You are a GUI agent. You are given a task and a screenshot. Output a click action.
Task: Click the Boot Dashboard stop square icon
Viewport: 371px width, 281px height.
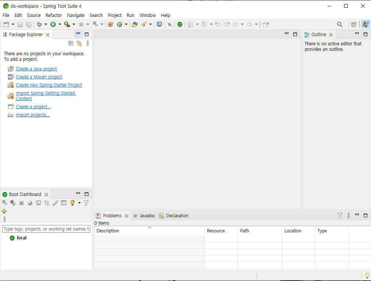pyautogui.click(x=21, y=203)
